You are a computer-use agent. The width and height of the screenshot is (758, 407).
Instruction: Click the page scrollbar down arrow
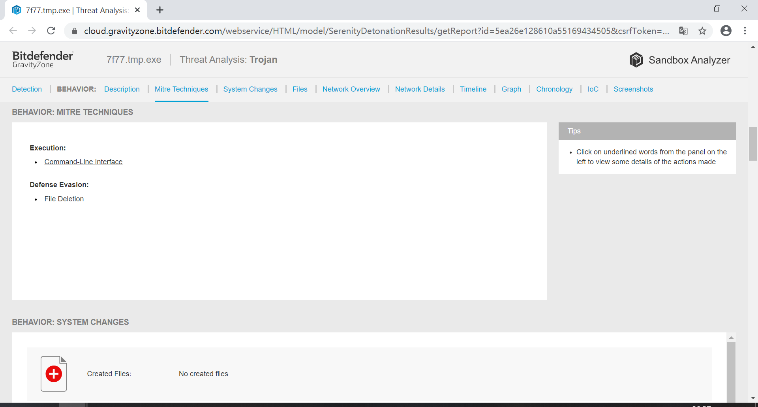point(753,398)
